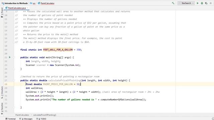The image size is (214, 120).
Task: Click 'int wallArea;' on line 29
Action: (34, 88)
